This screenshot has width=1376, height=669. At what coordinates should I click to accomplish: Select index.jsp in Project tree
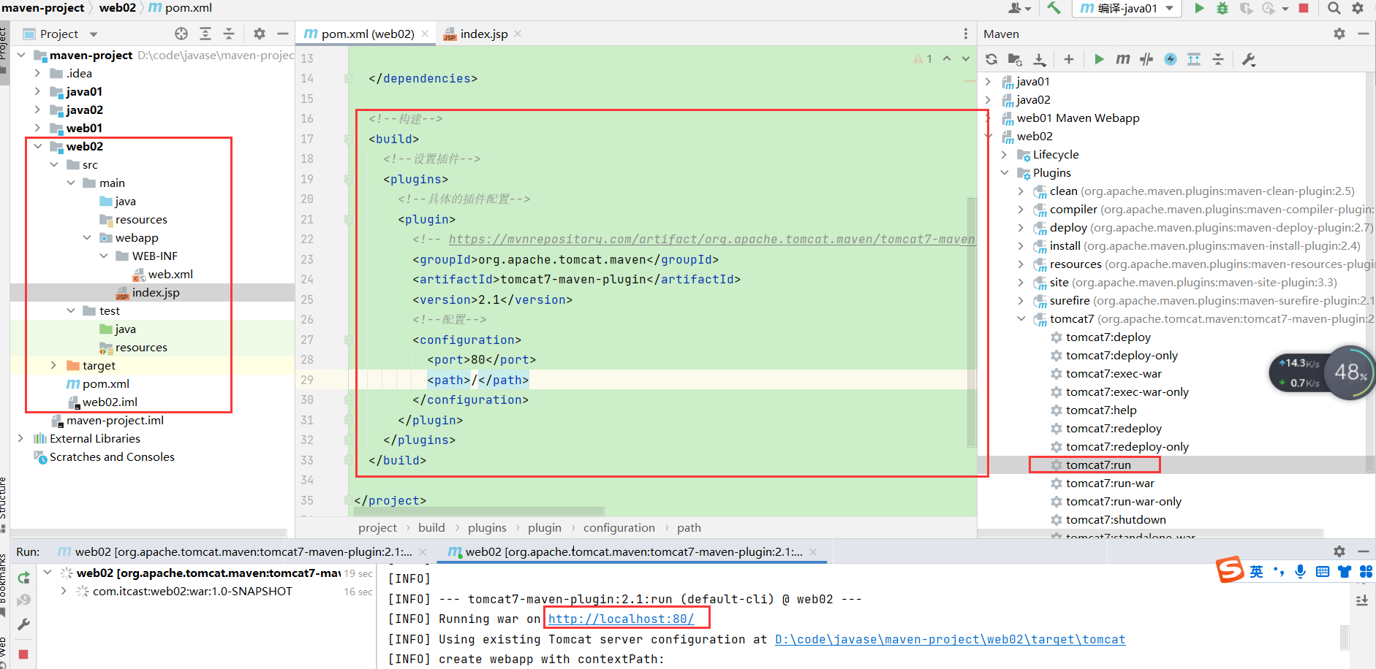click(156, 292)
